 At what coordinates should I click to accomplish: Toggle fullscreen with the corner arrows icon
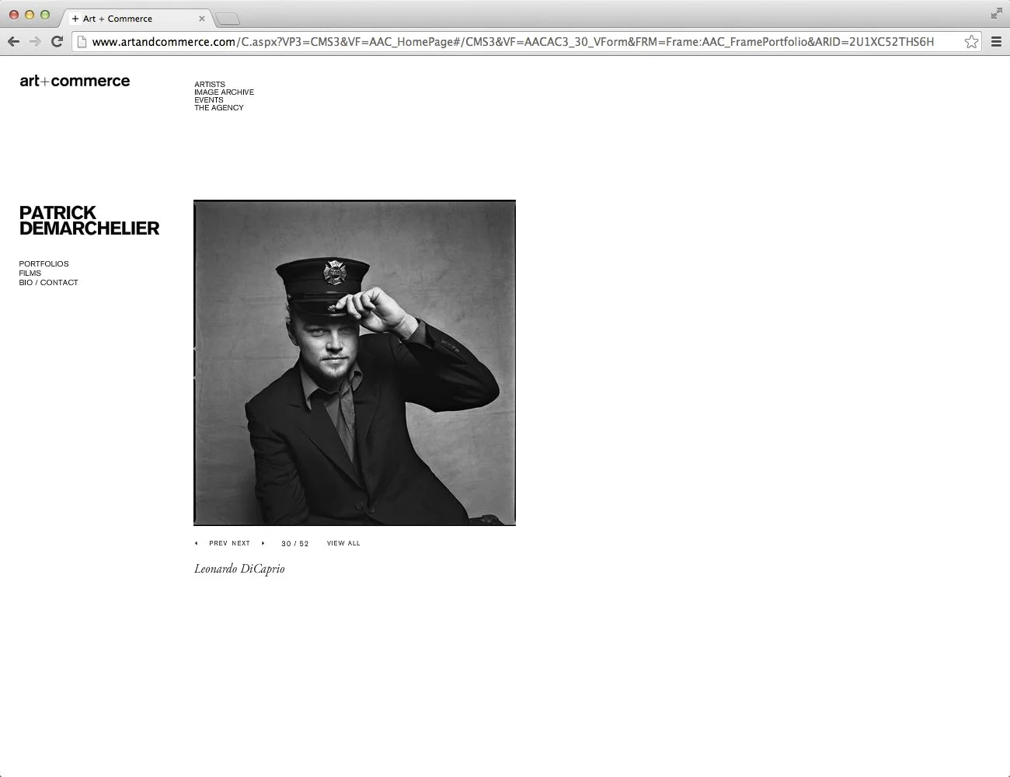point(996,13)
